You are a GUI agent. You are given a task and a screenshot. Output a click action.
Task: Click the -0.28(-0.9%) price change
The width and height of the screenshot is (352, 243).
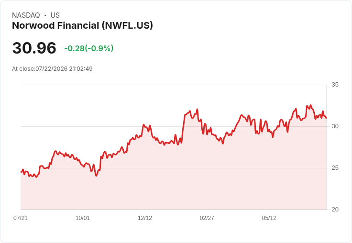pyautogui.click(x=89, y=48)
